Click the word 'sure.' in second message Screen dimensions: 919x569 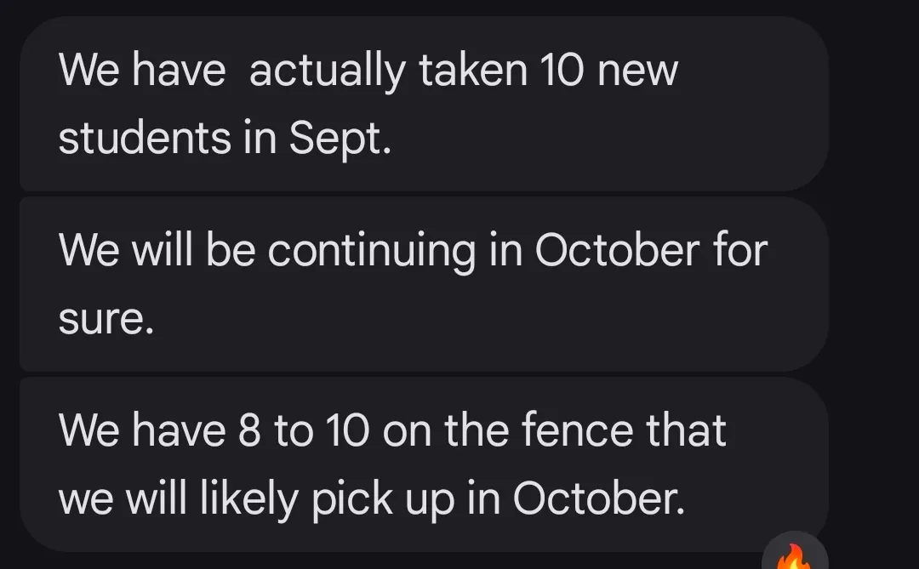[106, 319]
